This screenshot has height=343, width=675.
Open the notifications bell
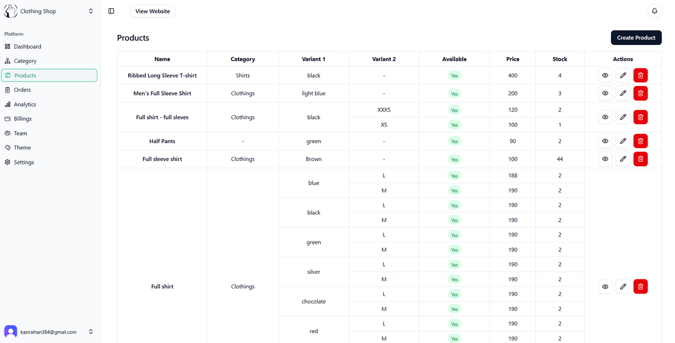coord(654,11)
